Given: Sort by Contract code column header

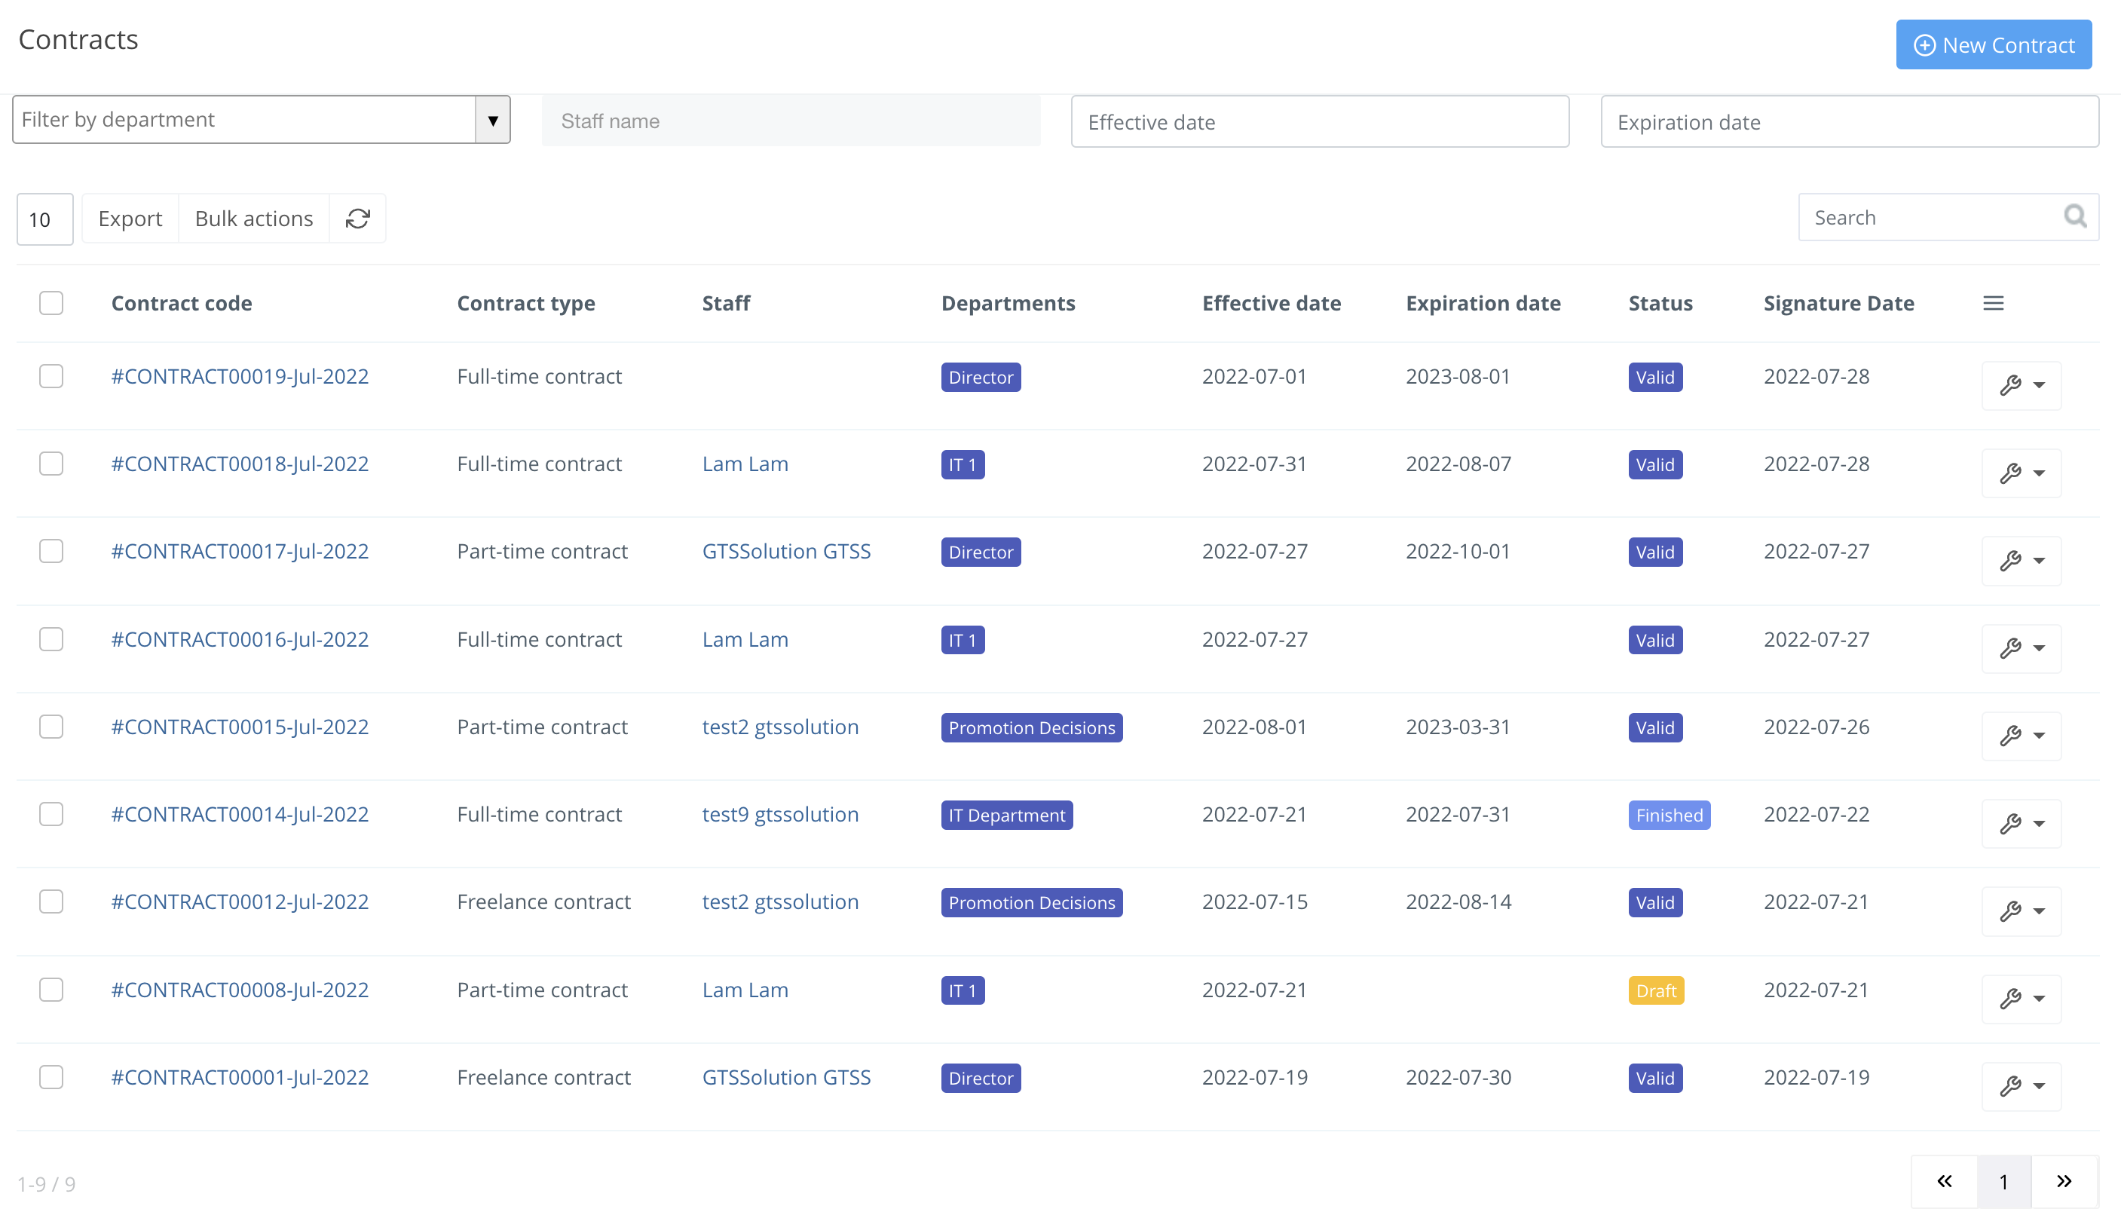Looking at the screenshot, I should 182,303.
